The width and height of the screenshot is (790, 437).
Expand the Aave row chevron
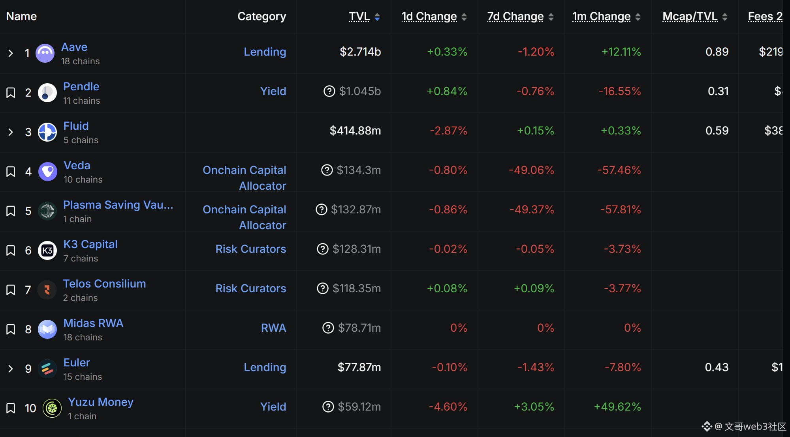point(11,53)
